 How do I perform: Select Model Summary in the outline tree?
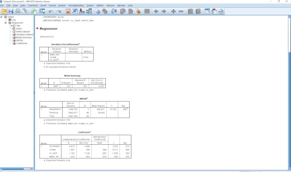tap(24, 37)
